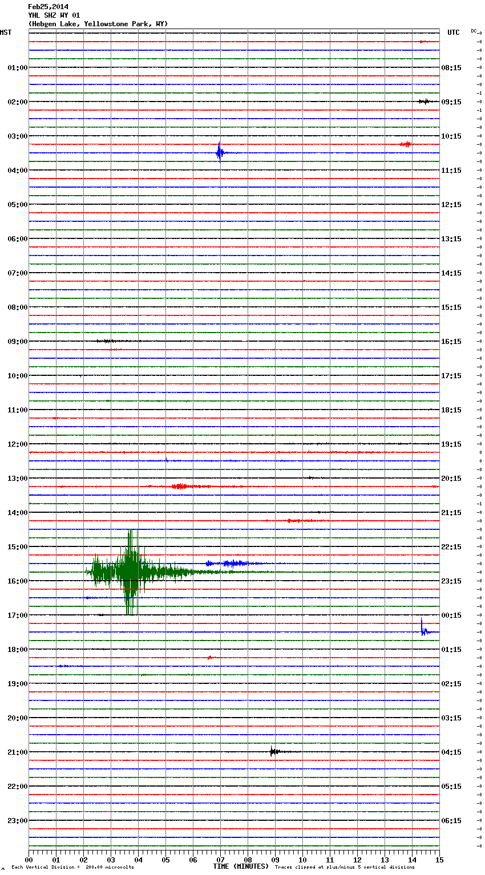The width and height of the screenshot is (485, 875).
Task: Click the '02:00' MST time label
Action: (17, 102)
